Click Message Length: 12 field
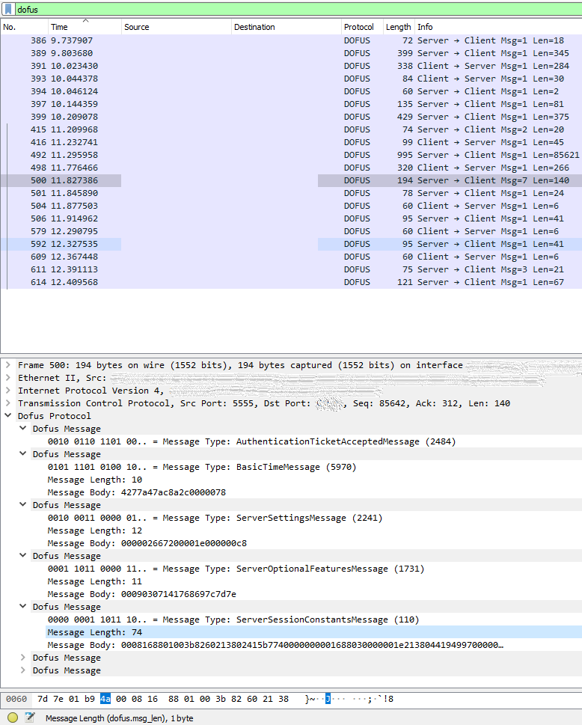Screen dimensions: 582x725 pyautogui.click(x=95, y=530)
